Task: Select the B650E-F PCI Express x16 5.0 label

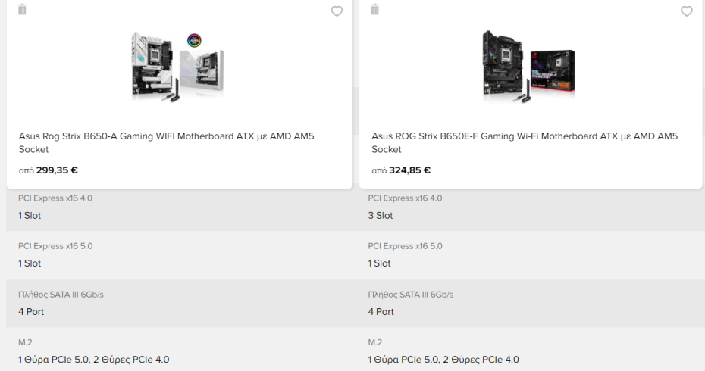Action: 405,246
